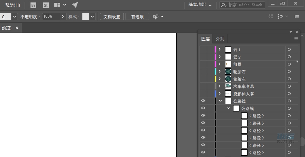Click the list icon in the control bar
The image size is (305, 157).
point(297,16)
